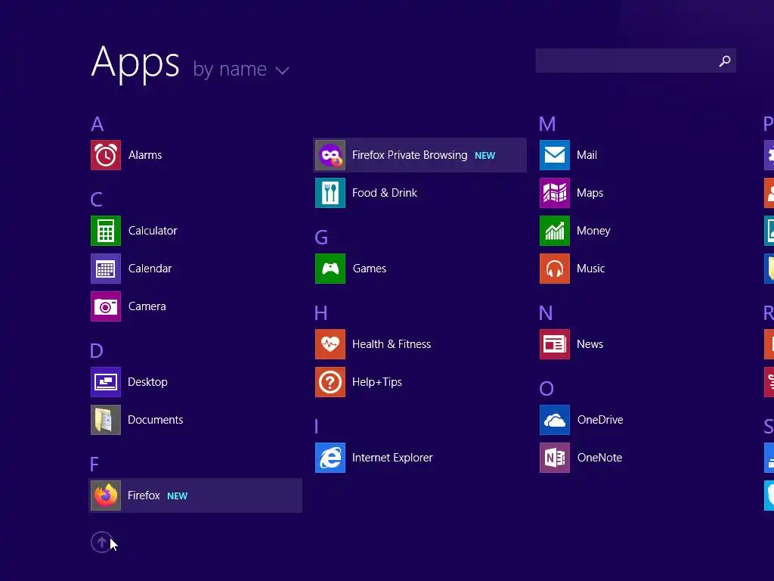The height and width of the screenshot is (581, 774).
Task: Launch the Games controller icon
Action: 330,269
